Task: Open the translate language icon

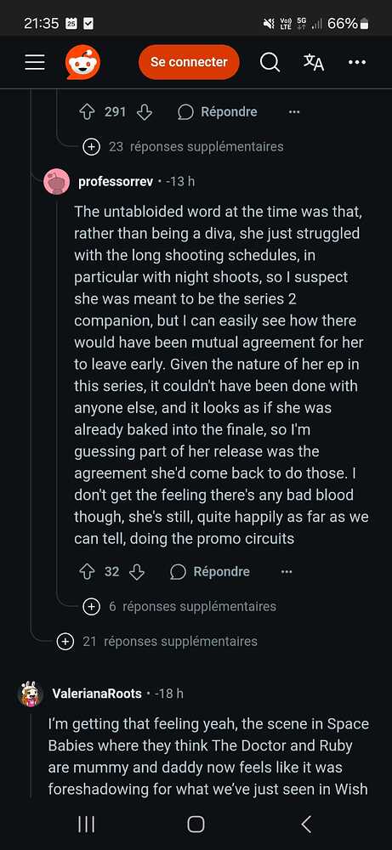Action: click(314, 62)
